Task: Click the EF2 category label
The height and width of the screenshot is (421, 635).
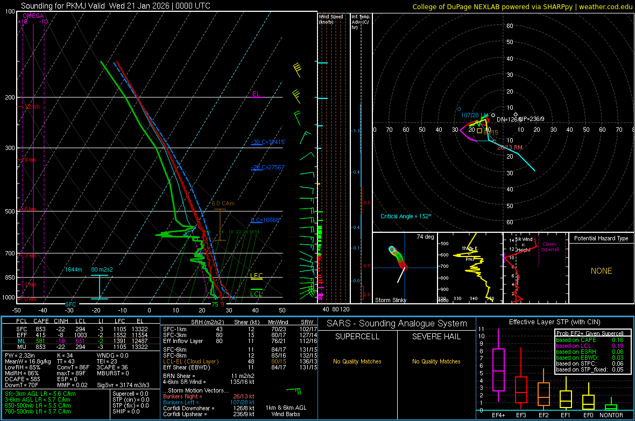Action: click(544, 415)
